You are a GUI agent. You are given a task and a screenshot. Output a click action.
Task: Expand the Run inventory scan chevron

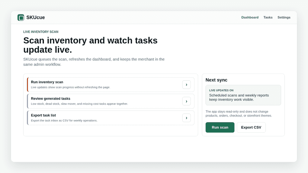[x=186, y=85]
